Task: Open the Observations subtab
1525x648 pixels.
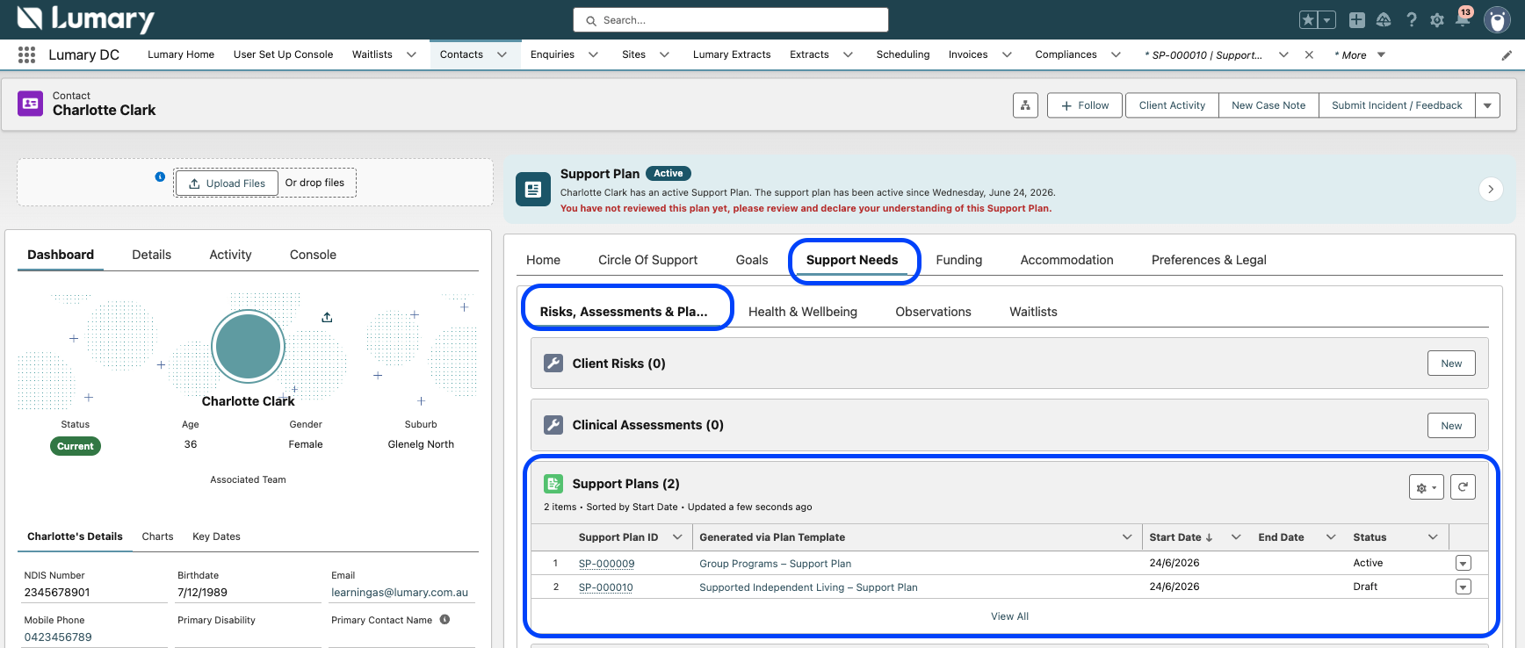Action: point(933,312)
